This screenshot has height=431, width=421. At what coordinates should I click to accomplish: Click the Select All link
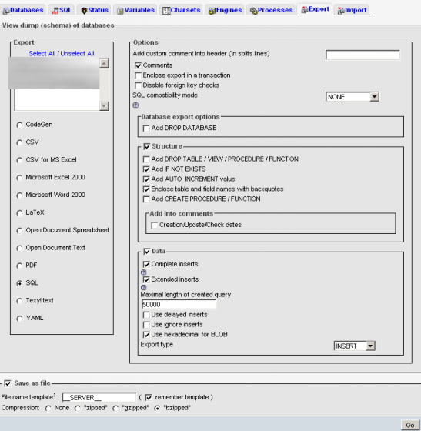[x=42, y=54]
